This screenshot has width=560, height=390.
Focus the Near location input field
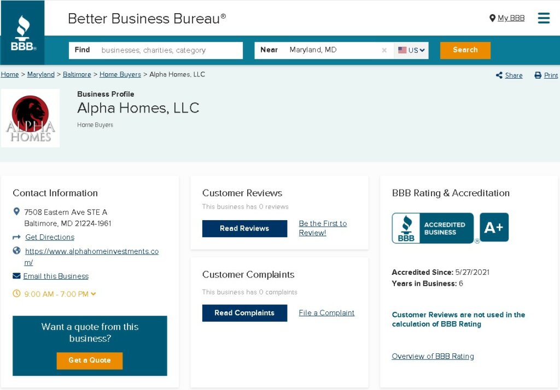pos(324,50)
